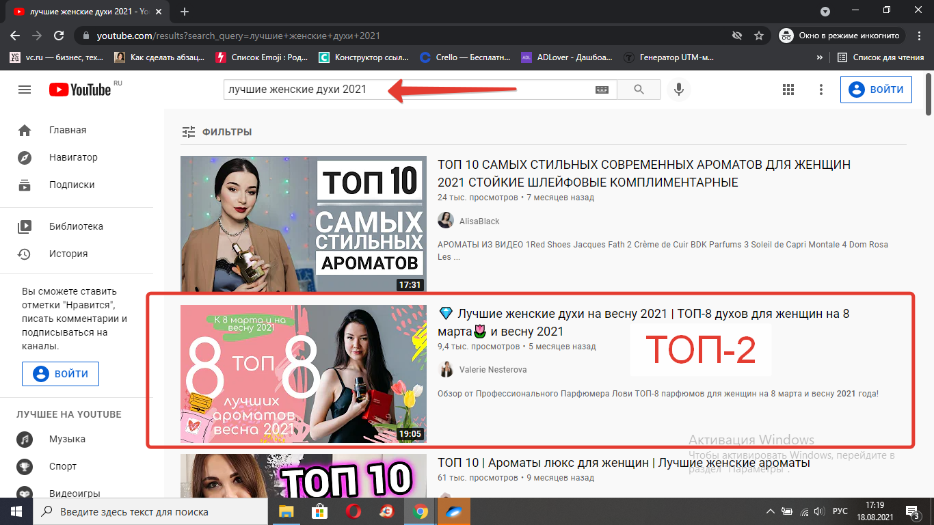The width and height of the screenshot is (934, 525).
Task: Open Microsoft Store from taskbar
Action: tap(320, 511)
